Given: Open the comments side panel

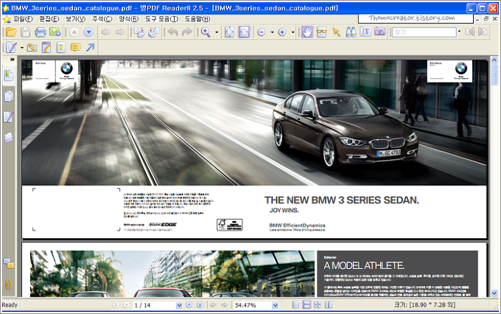Looking at the screenshot, I should coord(9,263).
